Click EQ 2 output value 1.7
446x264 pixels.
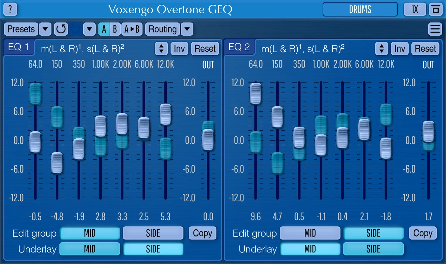[429, 217]
